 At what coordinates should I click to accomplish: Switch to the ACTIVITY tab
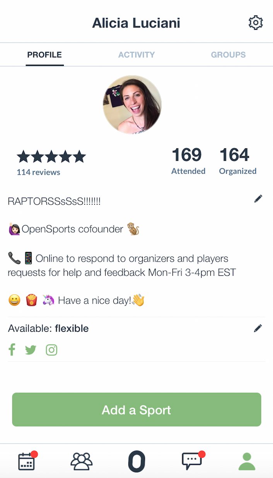point(136,55)
